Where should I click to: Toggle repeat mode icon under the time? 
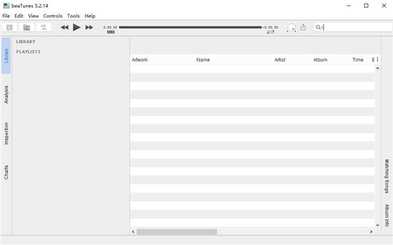(x=271, y=32)
